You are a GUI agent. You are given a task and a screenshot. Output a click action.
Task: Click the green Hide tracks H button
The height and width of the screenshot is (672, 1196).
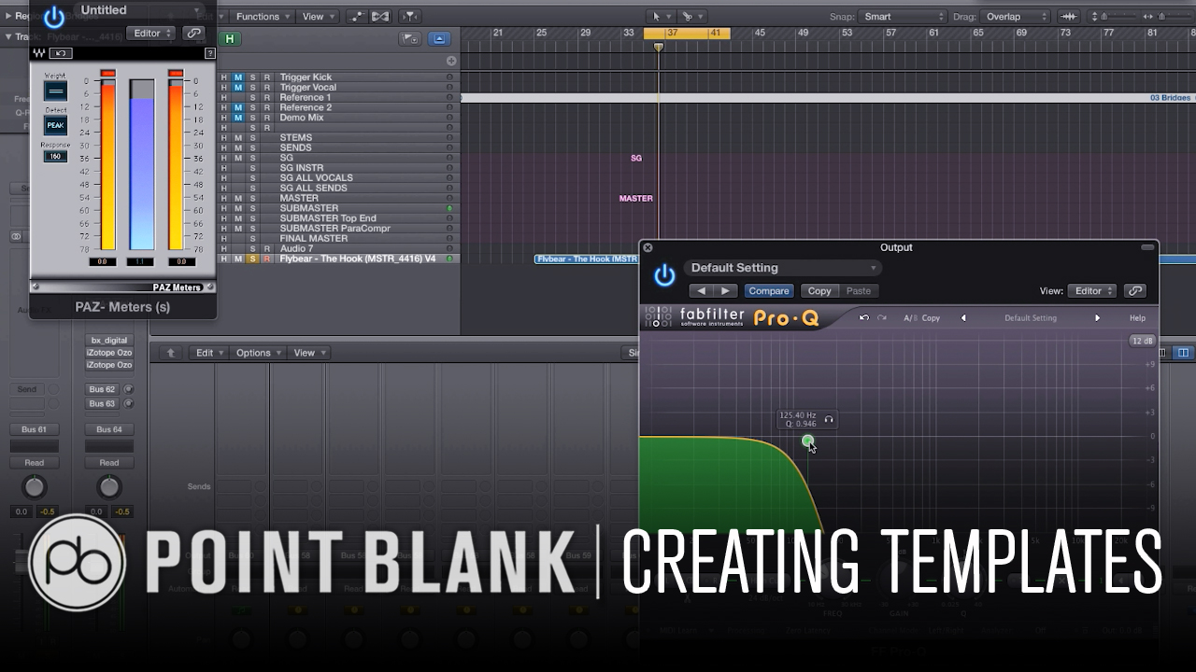click(x=229, y=38)
